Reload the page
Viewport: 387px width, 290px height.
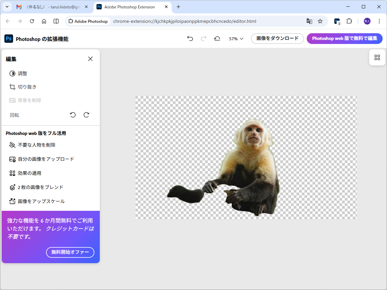click(x=32, y=21)
